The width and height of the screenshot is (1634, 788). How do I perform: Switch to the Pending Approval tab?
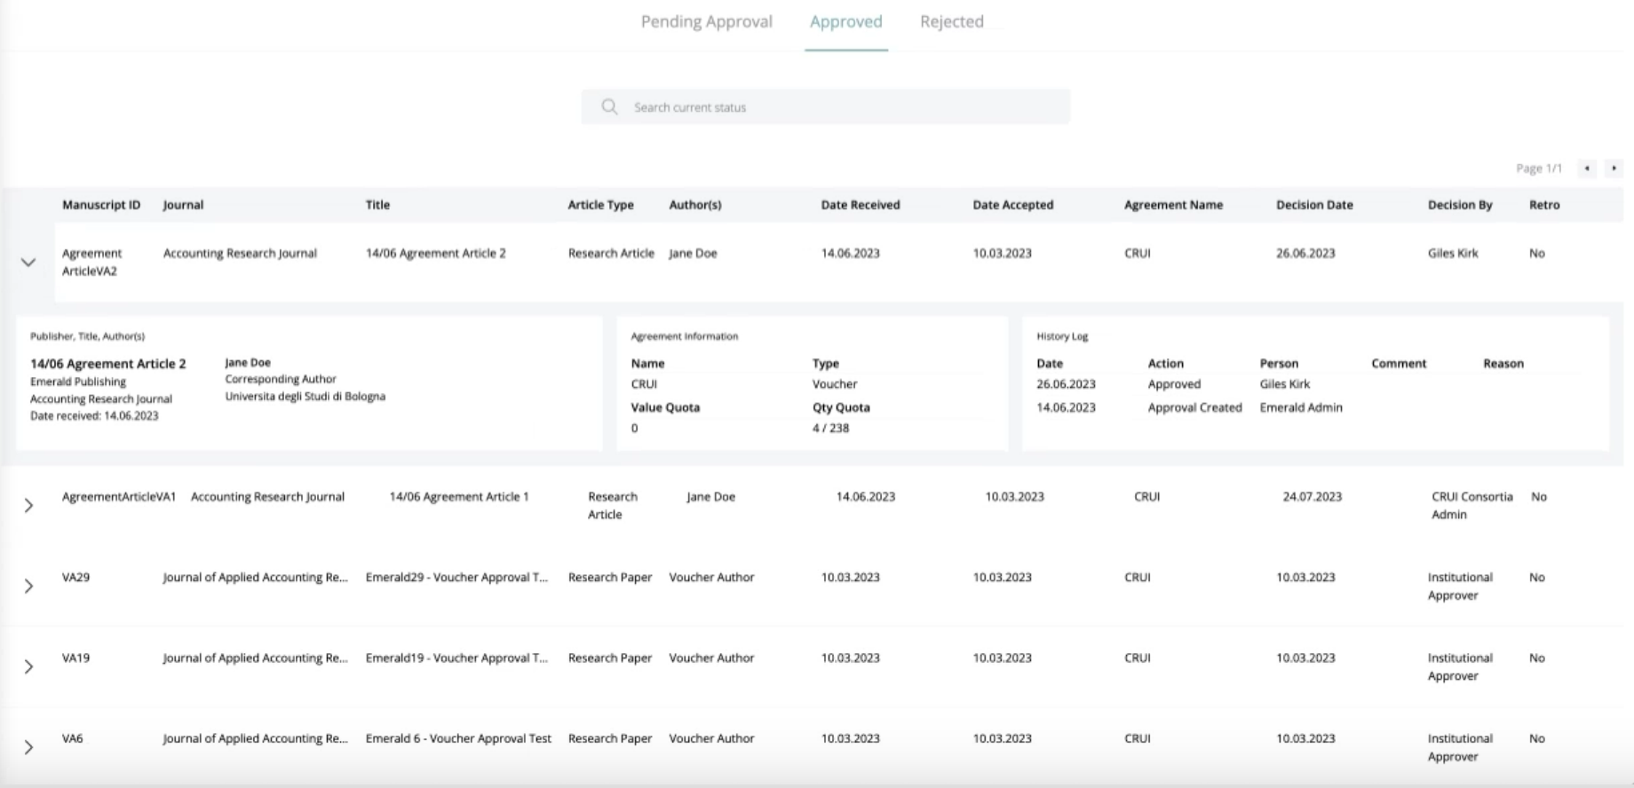point(706,22)
